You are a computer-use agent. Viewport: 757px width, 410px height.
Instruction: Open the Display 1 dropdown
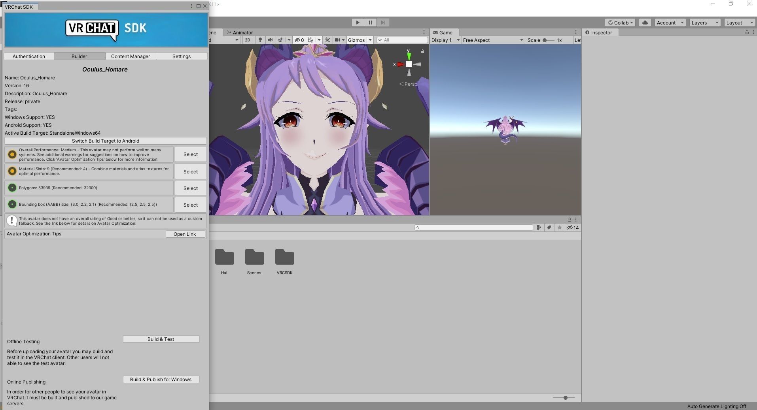(445, 40)
